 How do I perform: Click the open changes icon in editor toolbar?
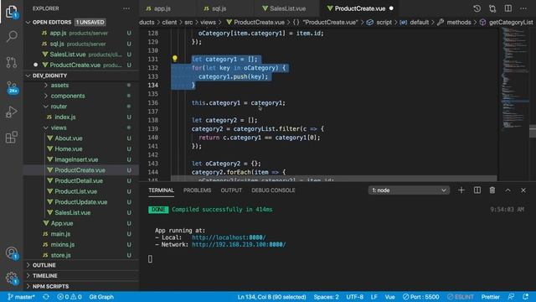coord(492,8)
